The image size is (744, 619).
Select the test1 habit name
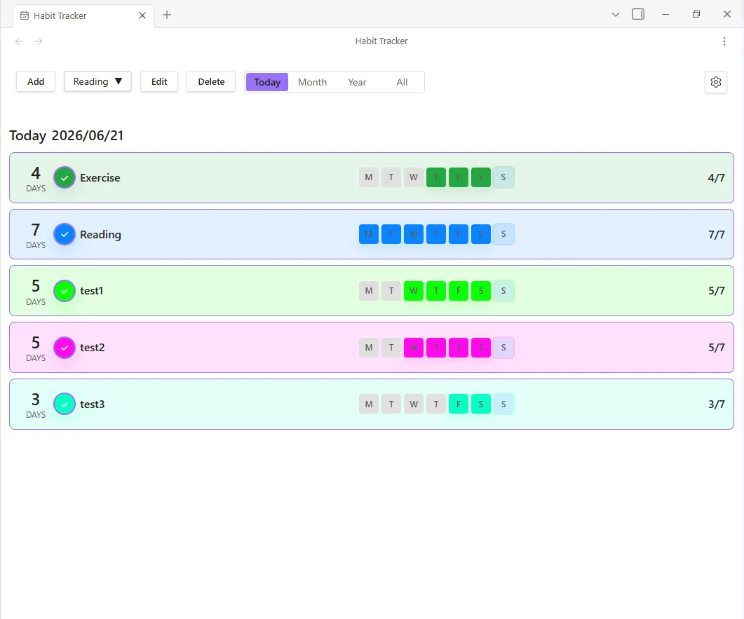(x=92, y=291)
